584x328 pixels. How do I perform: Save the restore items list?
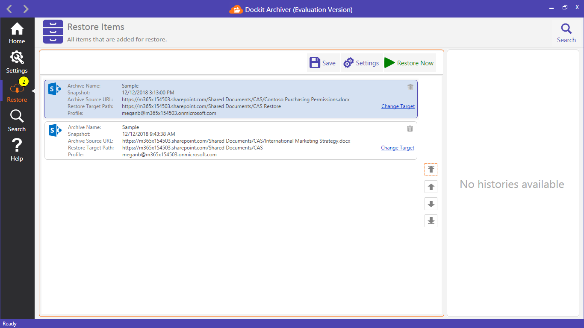pyautogui.click(x=322, y=62)
